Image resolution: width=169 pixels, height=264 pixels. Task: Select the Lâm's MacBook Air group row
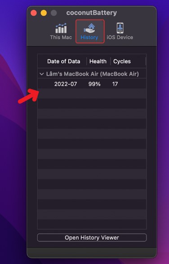coord(92,74)
